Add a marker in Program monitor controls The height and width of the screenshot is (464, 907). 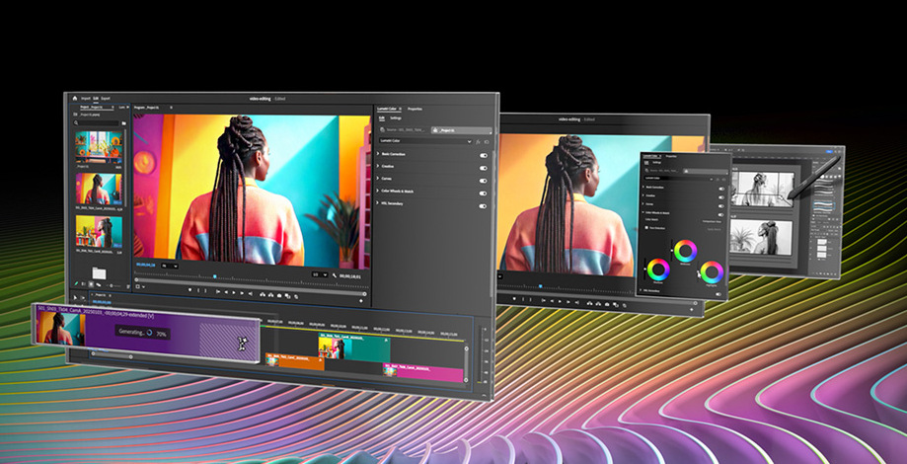click(x=190, y=290)
